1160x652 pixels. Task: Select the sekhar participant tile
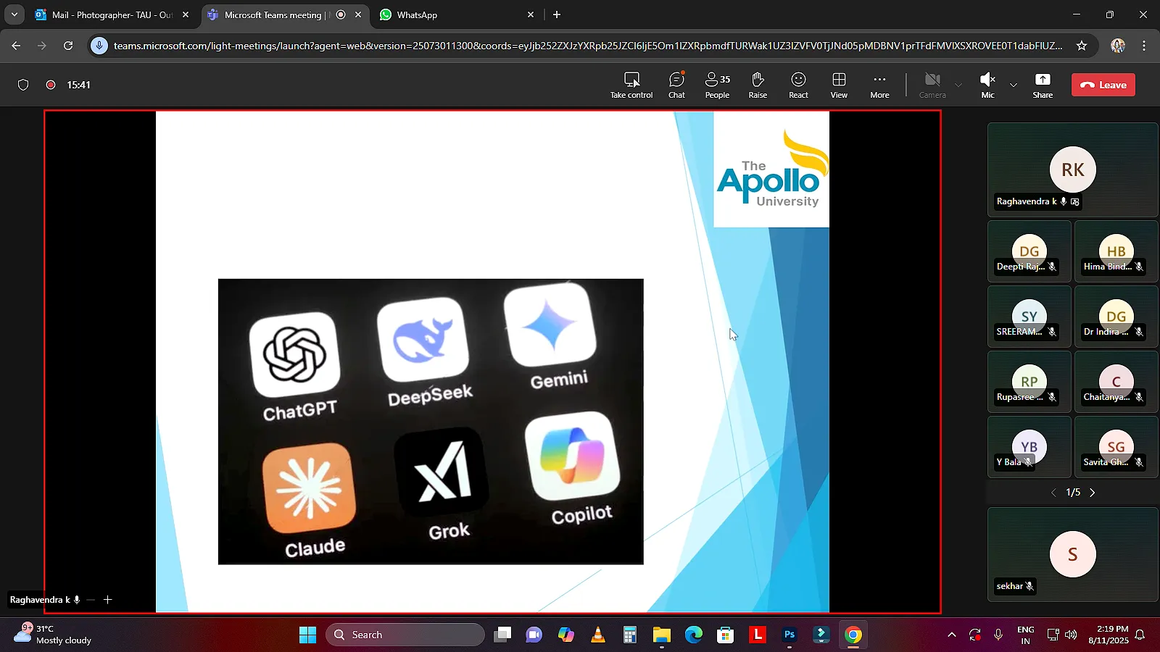pos(1072,554)
